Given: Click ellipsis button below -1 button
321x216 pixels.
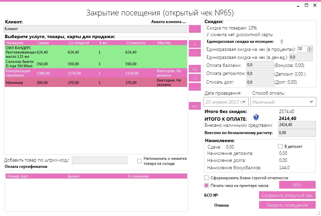Looking at the screenshot, I should tap(195, 87).
